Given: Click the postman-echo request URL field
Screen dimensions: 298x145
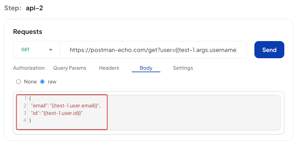Looking at the screenshot, I should [153, 50].
